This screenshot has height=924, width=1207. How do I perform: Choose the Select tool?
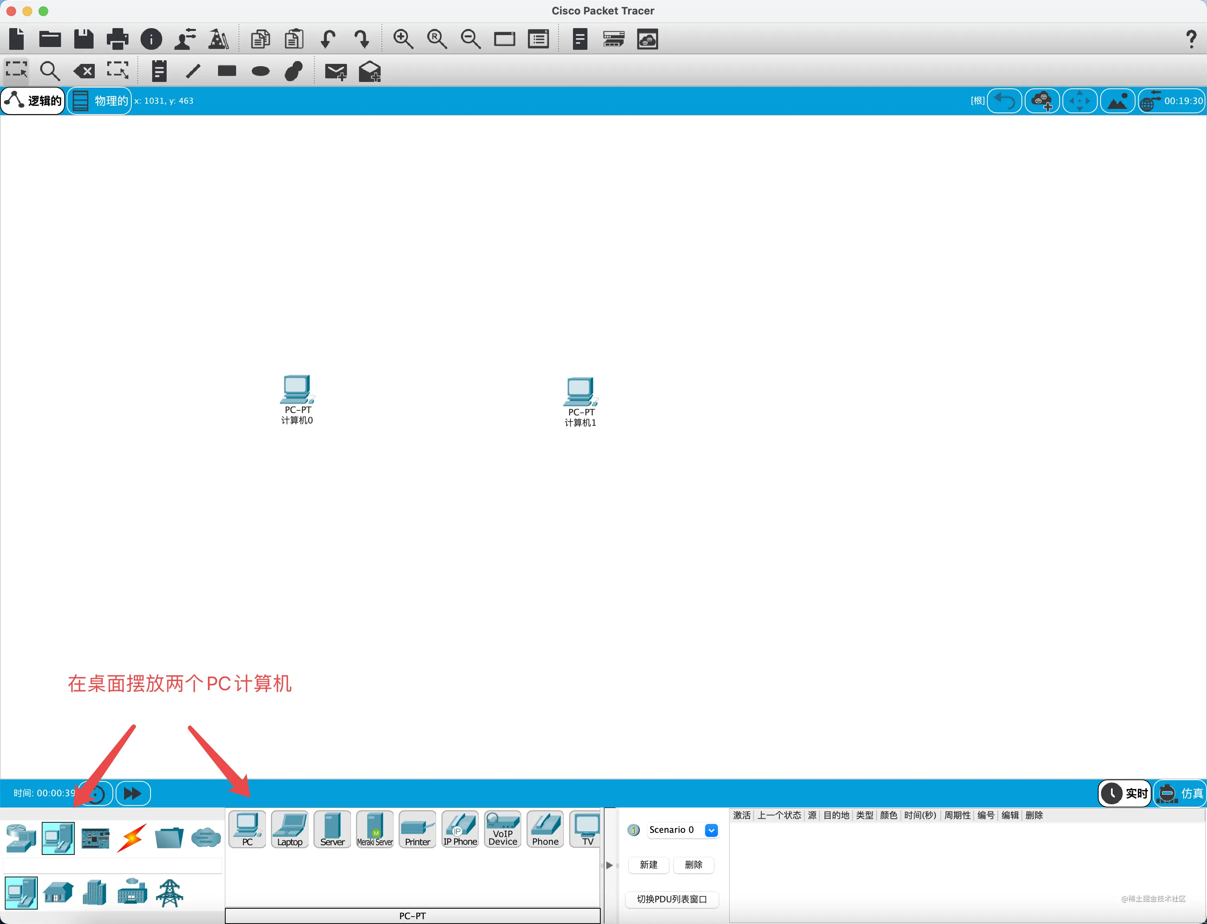pyautogui.click(x=16, y=70)
